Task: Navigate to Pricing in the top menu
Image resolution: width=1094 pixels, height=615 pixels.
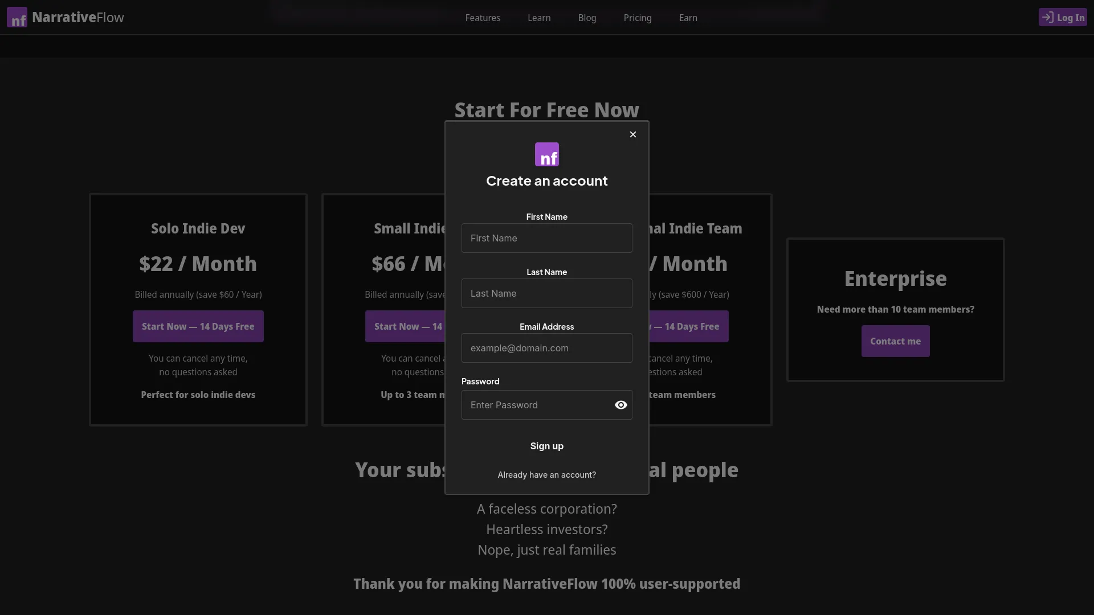Action: click(637, 18)
